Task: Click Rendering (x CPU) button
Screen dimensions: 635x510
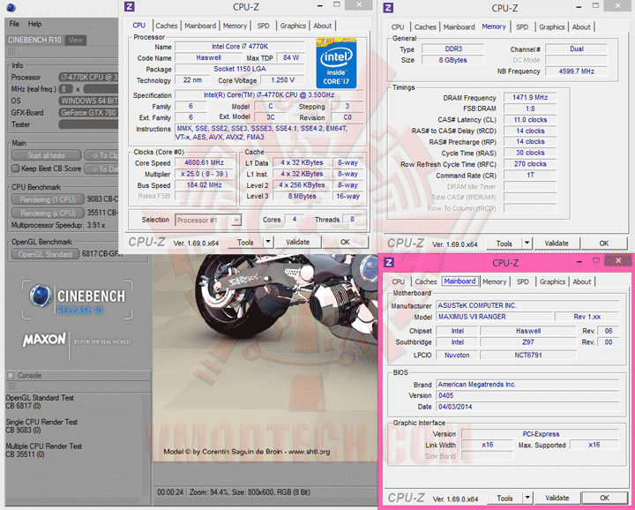Action: click(48, 213)
